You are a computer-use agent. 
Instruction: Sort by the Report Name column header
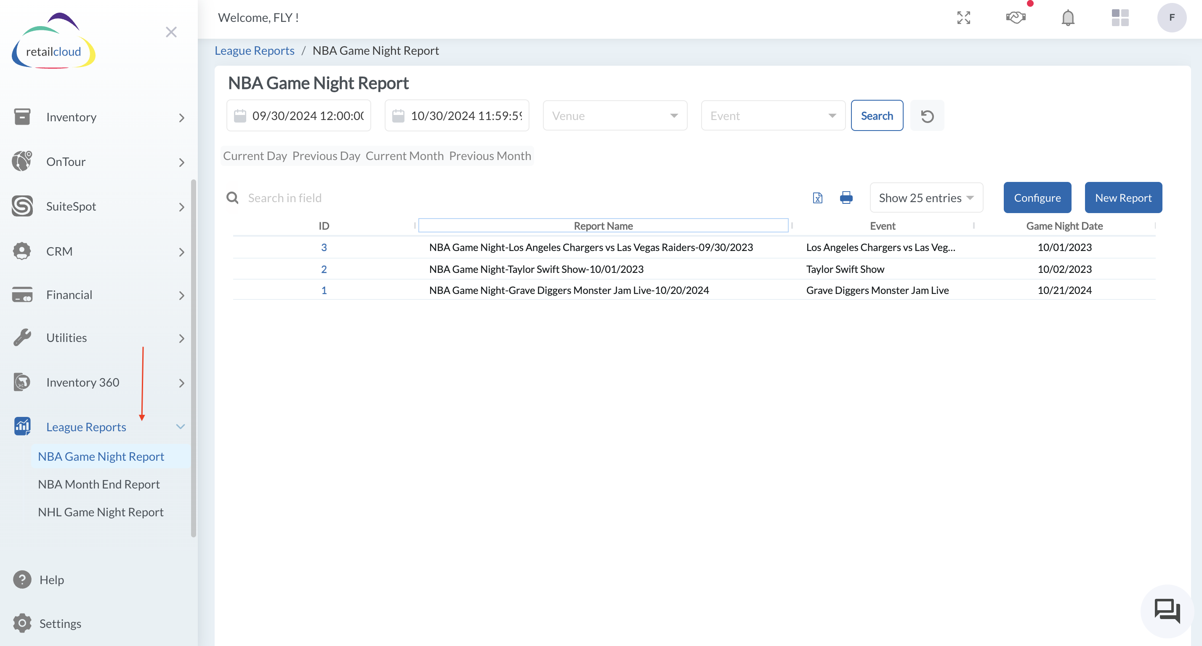pyautogui.click(x=604, y=226)
